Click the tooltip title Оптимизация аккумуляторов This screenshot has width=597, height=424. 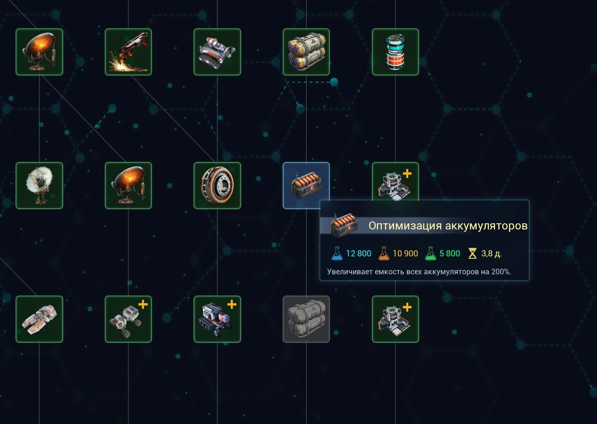(x=448, y=226)
